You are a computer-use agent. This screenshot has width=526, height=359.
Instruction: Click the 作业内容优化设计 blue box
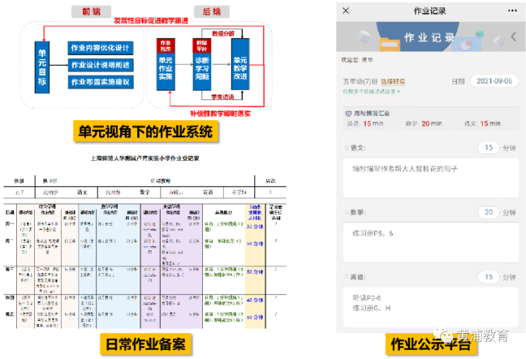click(101, 48)
